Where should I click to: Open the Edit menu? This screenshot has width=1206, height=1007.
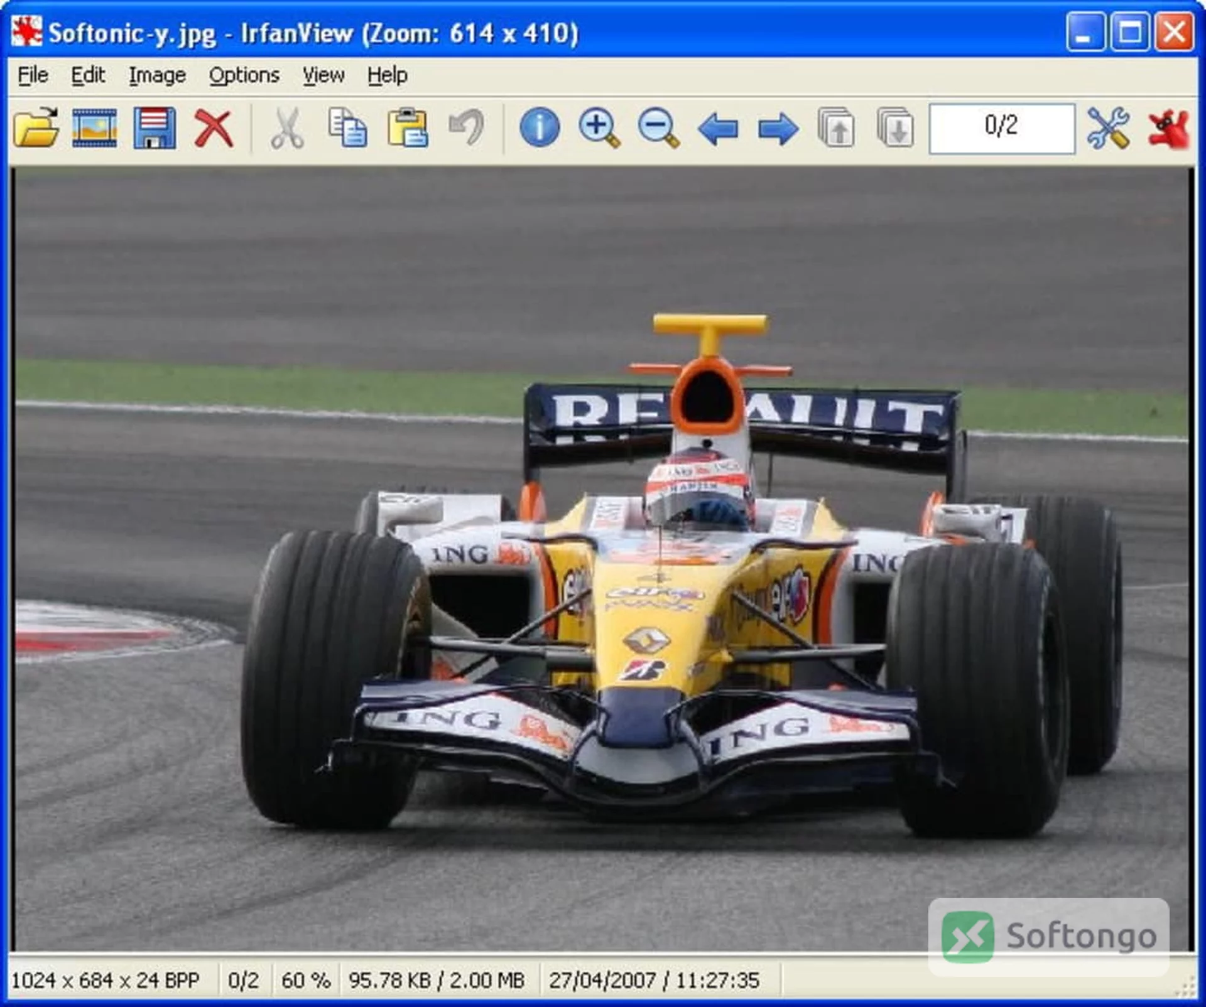88,75
